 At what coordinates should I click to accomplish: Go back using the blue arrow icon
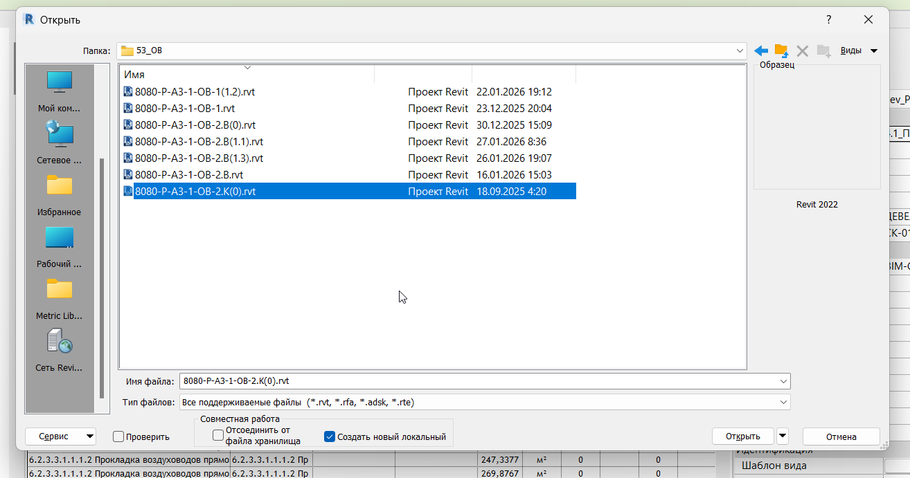tap(761, 50)
